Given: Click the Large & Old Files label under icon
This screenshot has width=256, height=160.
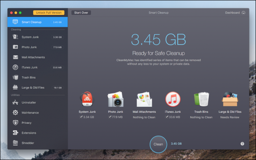Looking at the screenshot, I should click(x=230, y=112).
